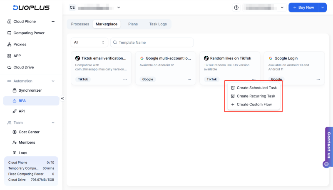Open the help question mark icon
Image resolution: width=333 pixels, height=190 pixels.
[236, 7]
